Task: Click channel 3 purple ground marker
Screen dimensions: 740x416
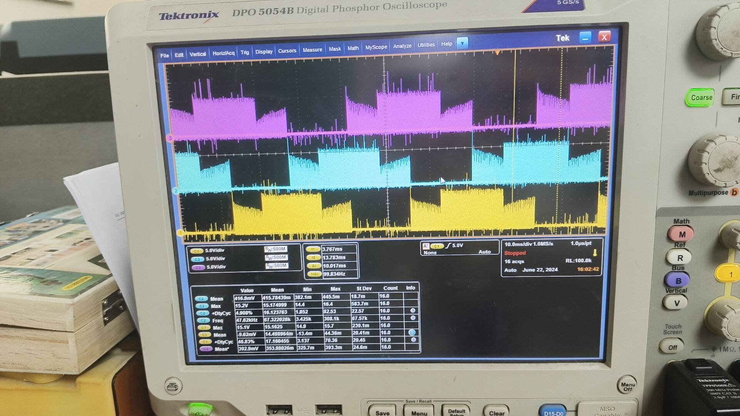Action: [170, 138]
